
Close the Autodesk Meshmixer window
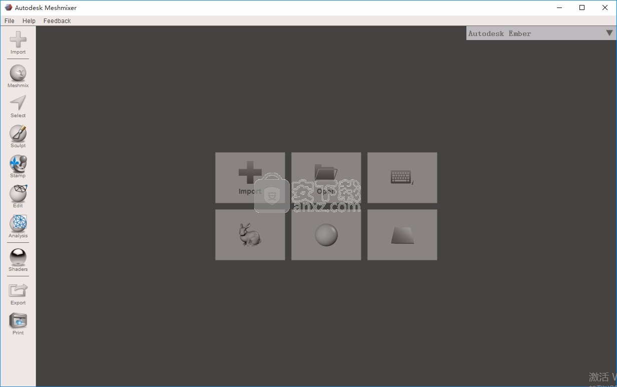[605, 8]
